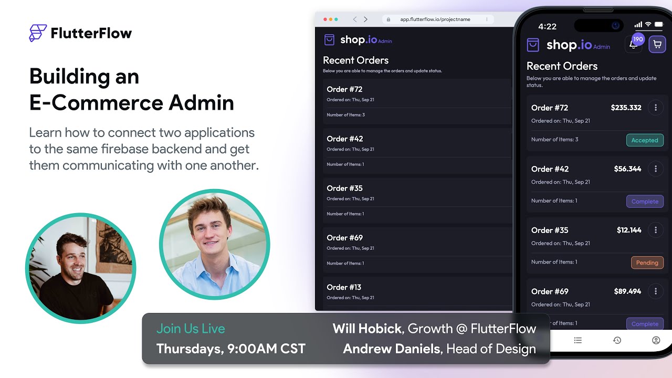Viewport: 672px width, 378px height.
Task: Click the phone battery icon
Action: [659, 25]
